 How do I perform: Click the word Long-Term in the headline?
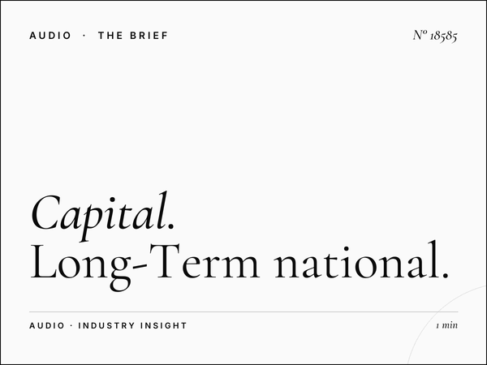pos(144,262)
